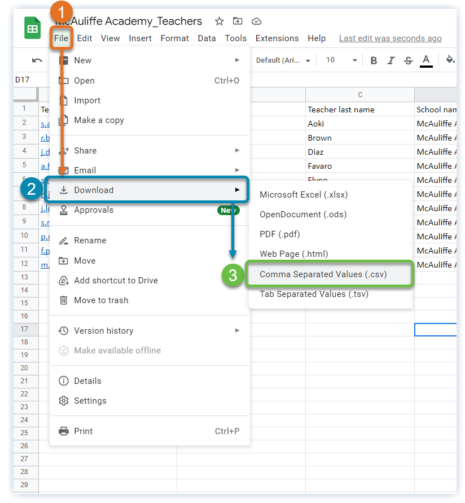Image resolution: width=465 pixels, height=503 pixels.
Task: Open the Insert menu
Action: (x=140, y=38)
